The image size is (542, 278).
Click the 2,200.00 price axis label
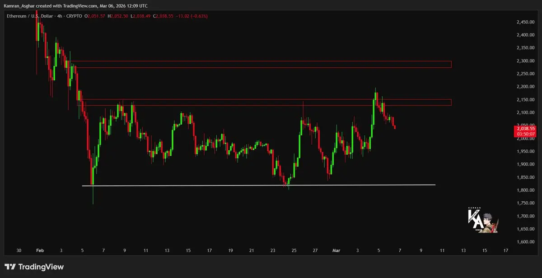525,87
